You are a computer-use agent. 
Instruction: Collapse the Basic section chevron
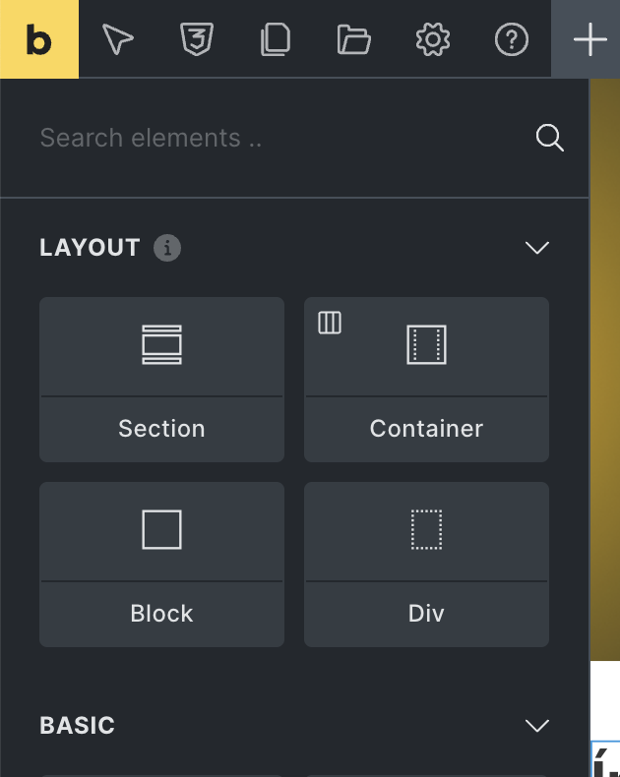point(537,726)
